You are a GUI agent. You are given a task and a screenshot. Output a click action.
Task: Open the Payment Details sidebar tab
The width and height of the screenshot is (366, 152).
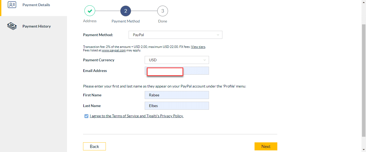tap(36, 5)
